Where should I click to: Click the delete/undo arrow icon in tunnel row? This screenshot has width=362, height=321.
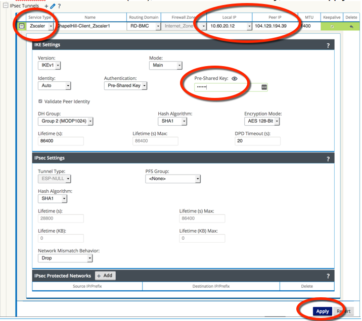tap(351, 27)
